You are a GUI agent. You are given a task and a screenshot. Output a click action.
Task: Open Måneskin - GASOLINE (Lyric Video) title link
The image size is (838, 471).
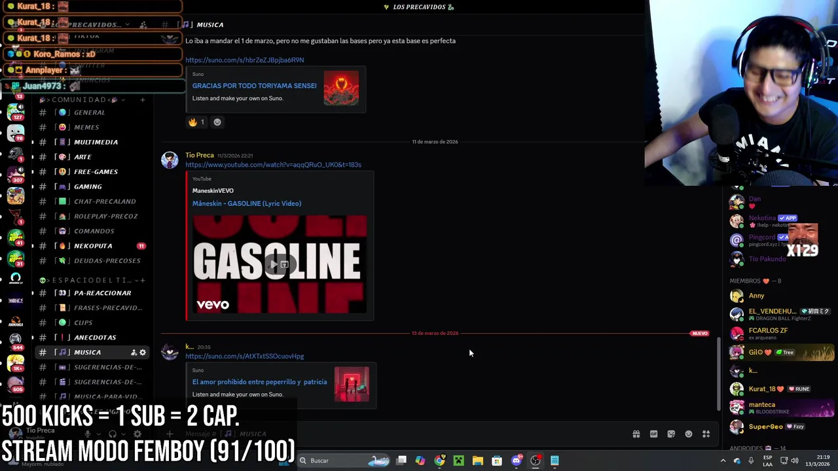point(247,203)
